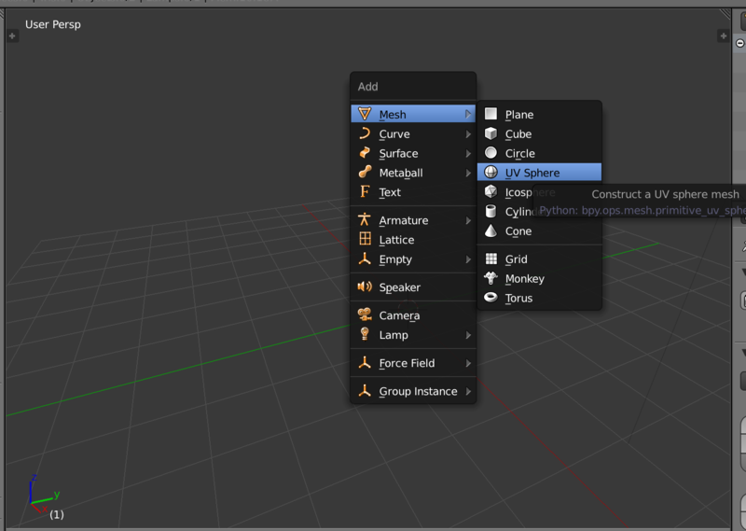Click the Lattice grid icon
746x531 pixels.
(x=365, y=239)
